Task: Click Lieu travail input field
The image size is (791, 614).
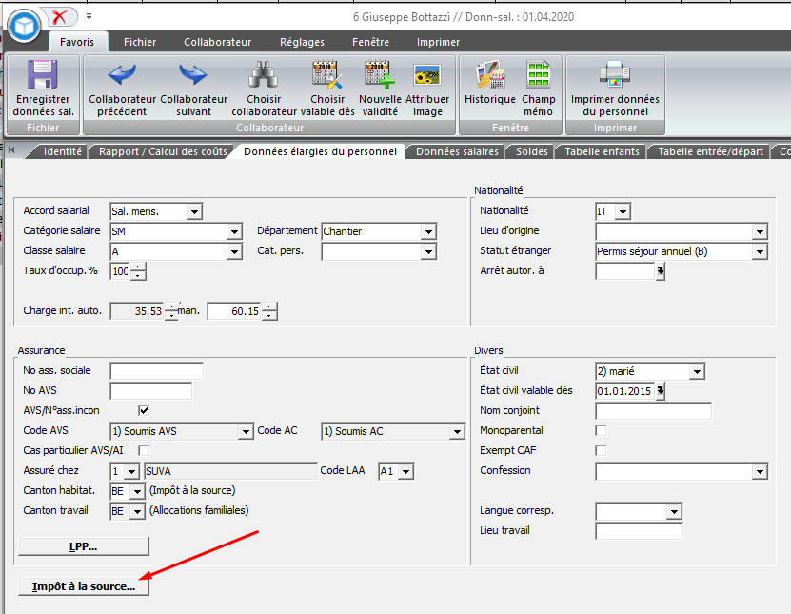Action: pos(639,531)
